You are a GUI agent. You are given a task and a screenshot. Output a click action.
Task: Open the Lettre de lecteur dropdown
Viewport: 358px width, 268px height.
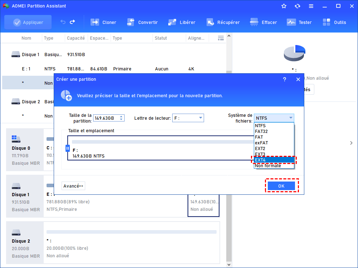pyautogui.click(x=188, y=118)
